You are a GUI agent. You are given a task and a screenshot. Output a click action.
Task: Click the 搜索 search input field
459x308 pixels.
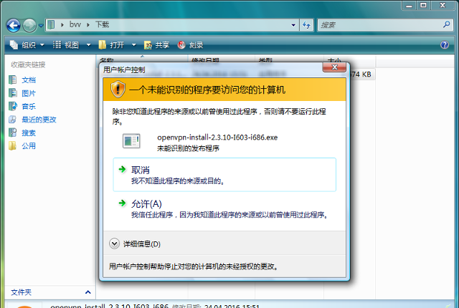click(379, 25)
